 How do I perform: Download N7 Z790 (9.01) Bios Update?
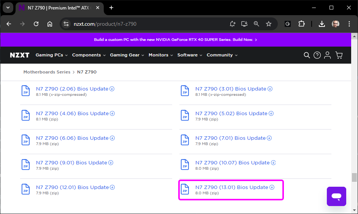[x=74, y=162]
